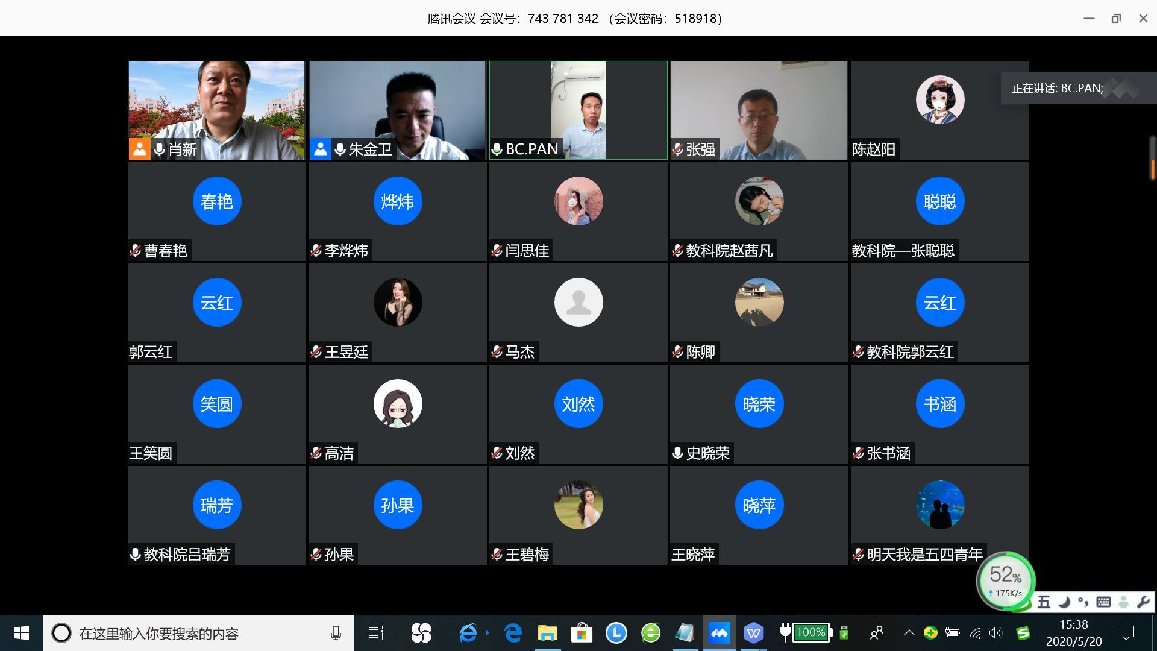Click the wrench icon on the IME toolbar
This screenshot has width=1157, height=651.
coord(1143,602)
